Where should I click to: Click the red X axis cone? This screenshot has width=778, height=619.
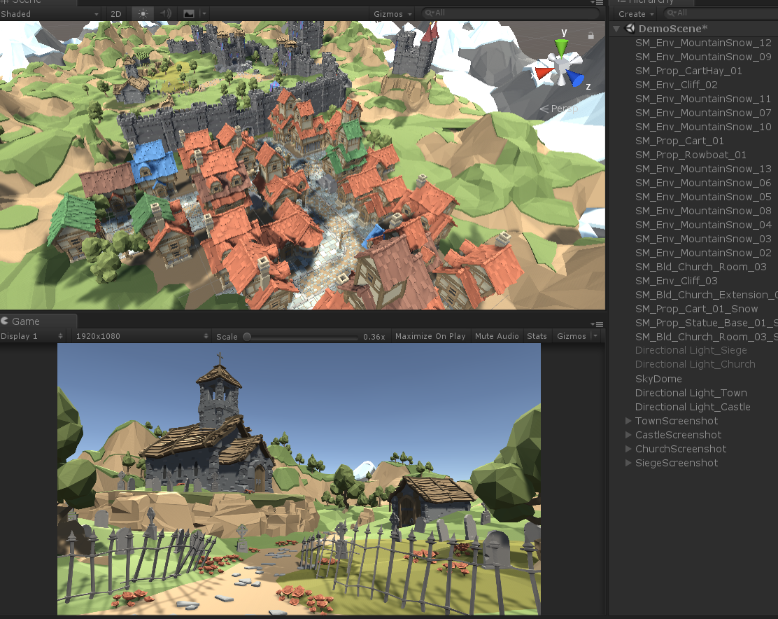(543, 74)
